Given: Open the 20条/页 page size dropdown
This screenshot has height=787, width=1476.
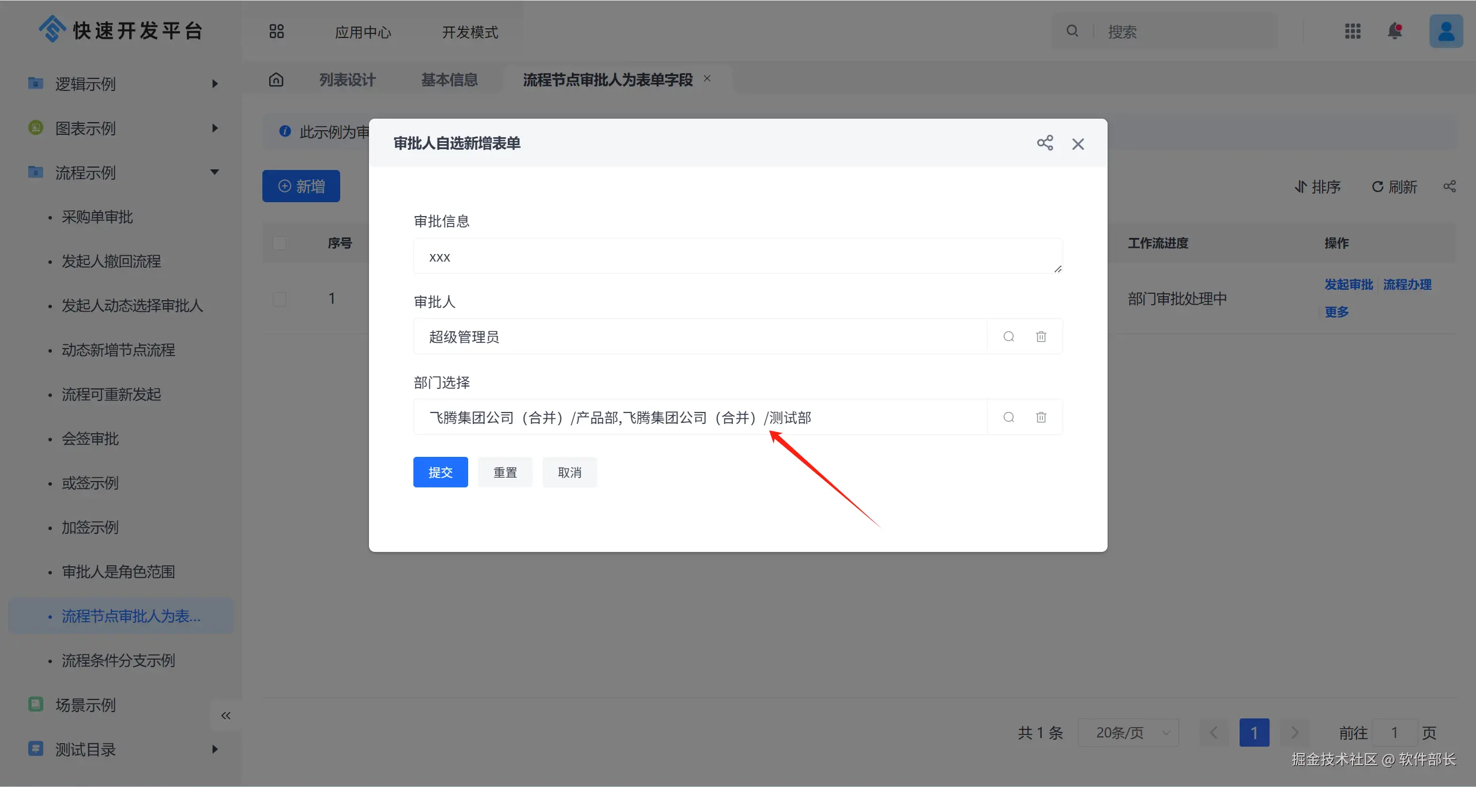Looking at the screenshot, I should coord(1128,733).
